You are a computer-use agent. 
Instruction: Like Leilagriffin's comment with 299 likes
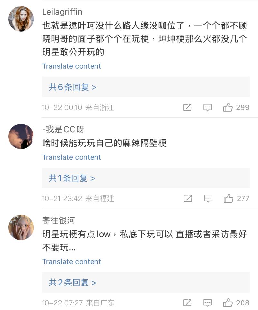[x=228, y=107]
